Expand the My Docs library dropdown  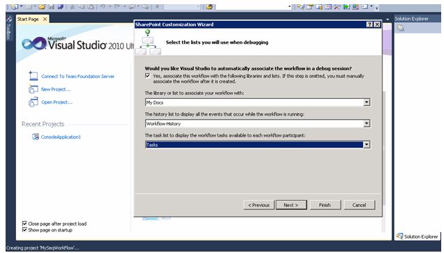point(367,102)
